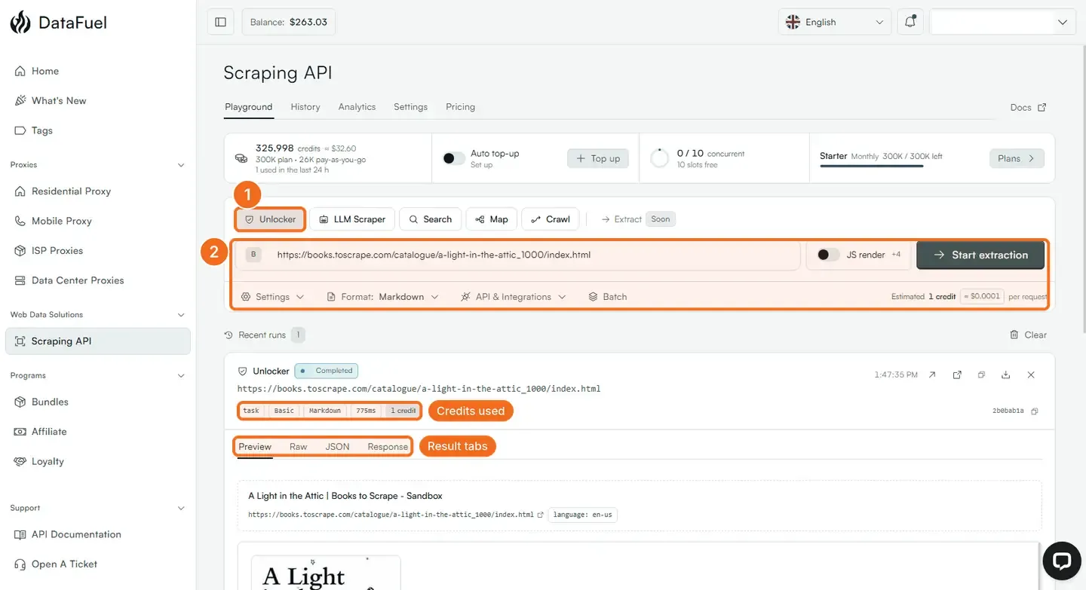Show the Raw result tab

[298, 447]
